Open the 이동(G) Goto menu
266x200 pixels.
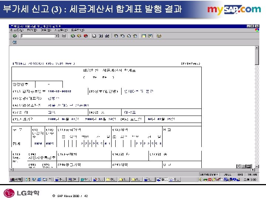click(x=46, y=30)
